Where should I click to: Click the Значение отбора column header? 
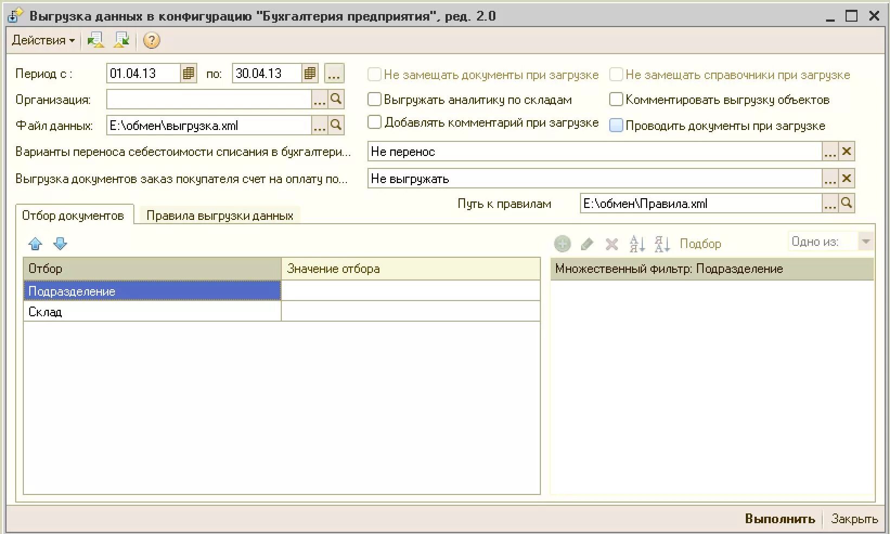(x=411, y=269)
